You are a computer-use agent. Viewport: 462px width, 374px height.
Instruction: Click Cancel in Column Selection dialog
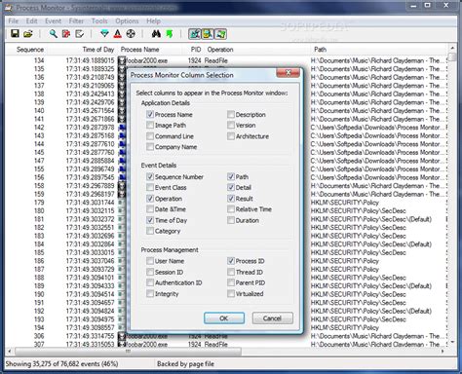tap(272, 318)
